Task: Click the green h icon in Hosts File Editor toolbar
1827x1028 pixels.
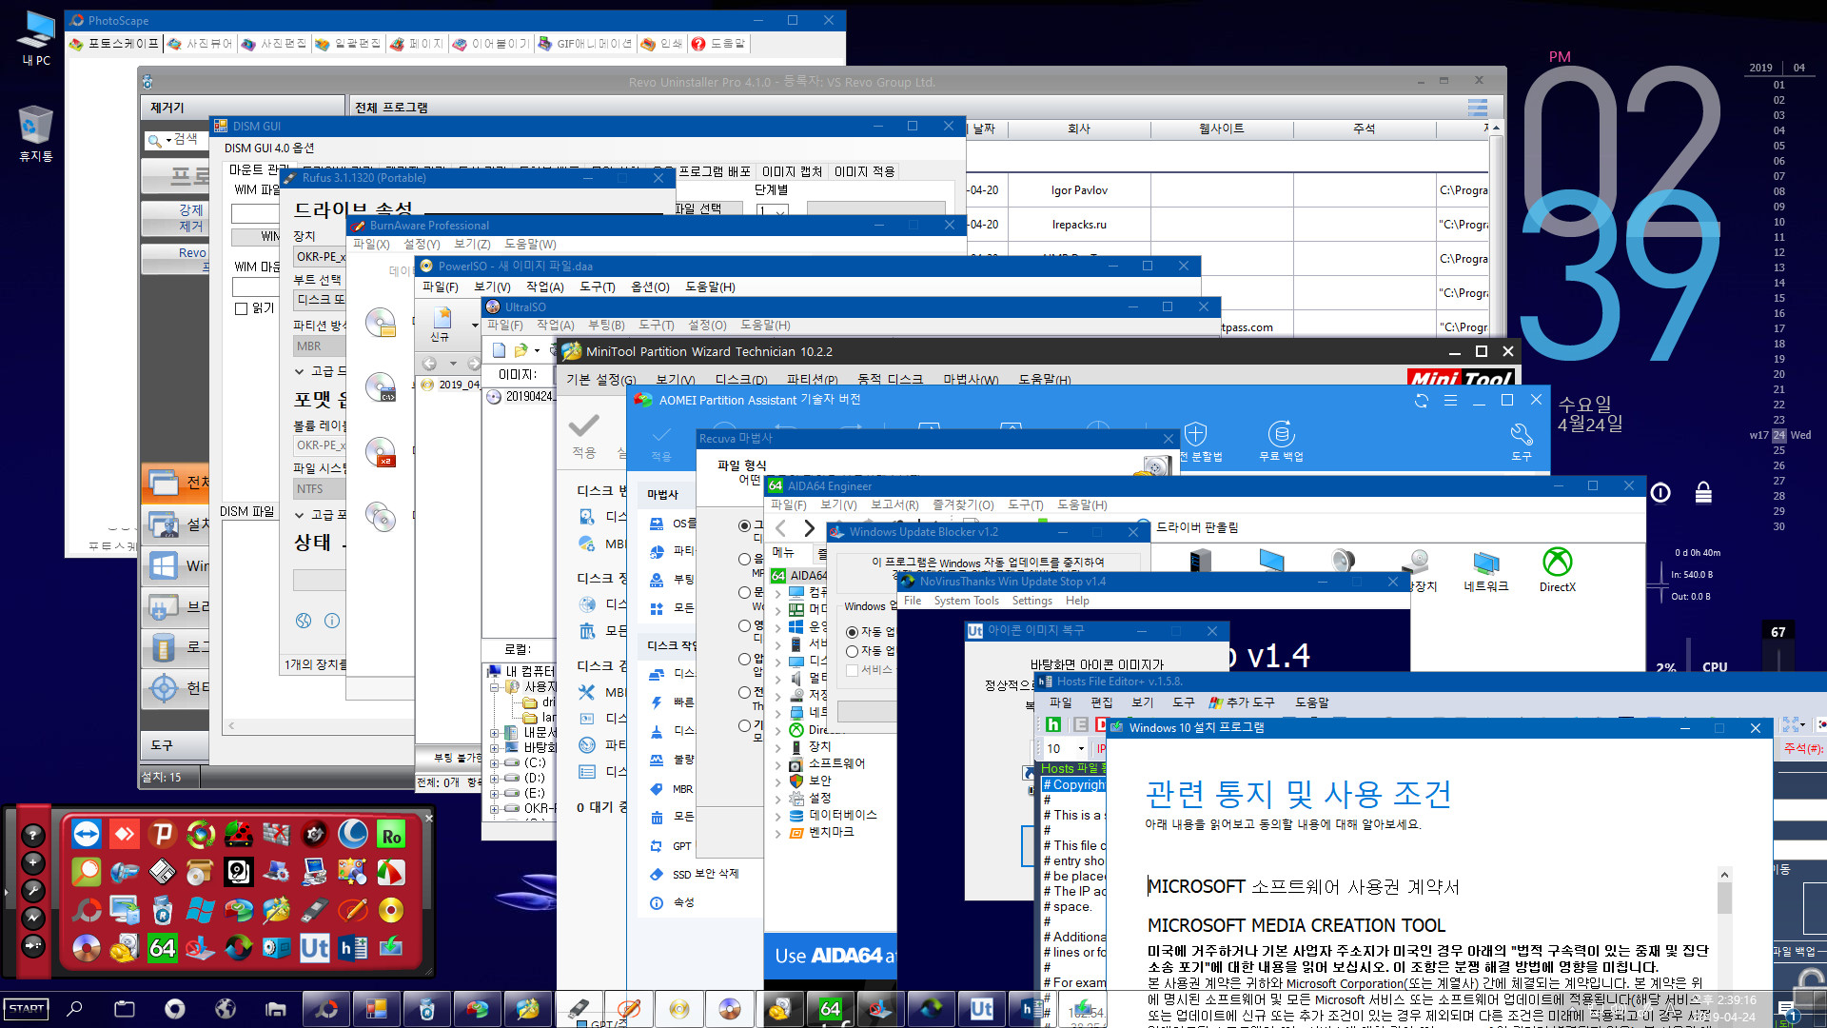Action: tap(1053, 725)
